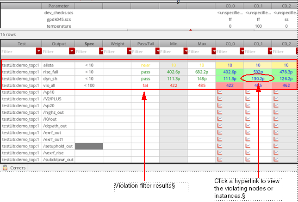
Task: Plot /exrf_out1 waveform in C0_2
Action: tap(276, 139)
